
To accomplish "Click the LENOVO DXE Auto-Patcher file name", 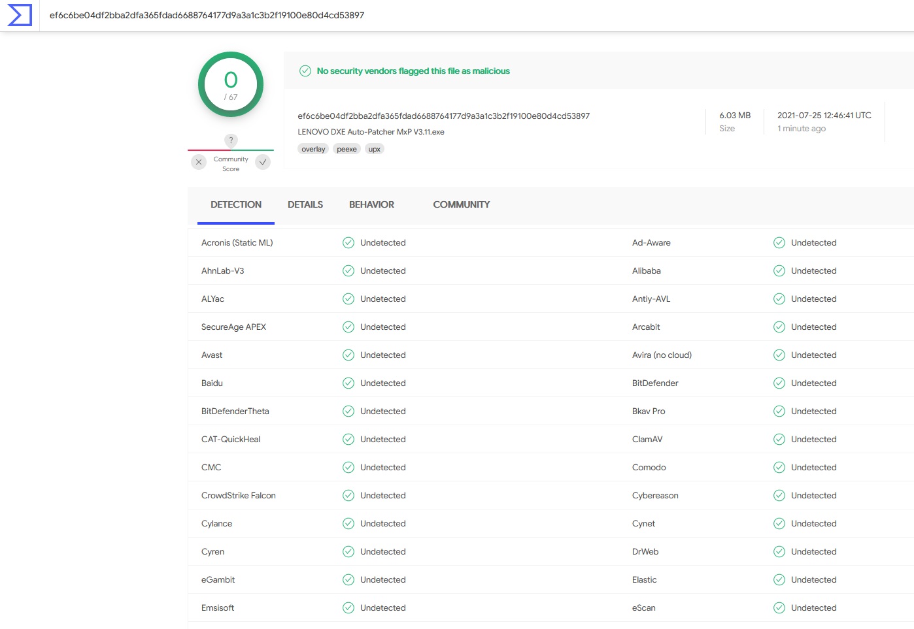I will (x=371, y=132).
